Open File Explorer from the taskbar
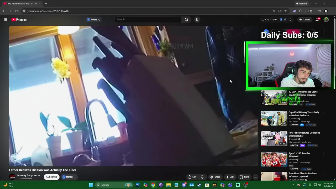Viewport: 336px width, 189px height. pyautogui.click(x=169, y=185)
